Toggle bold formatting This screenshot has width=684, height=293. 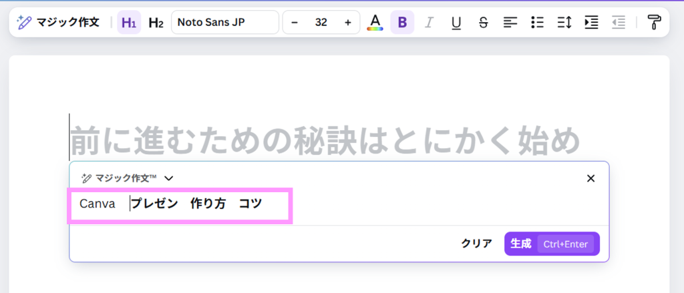(x=402, y=23)
